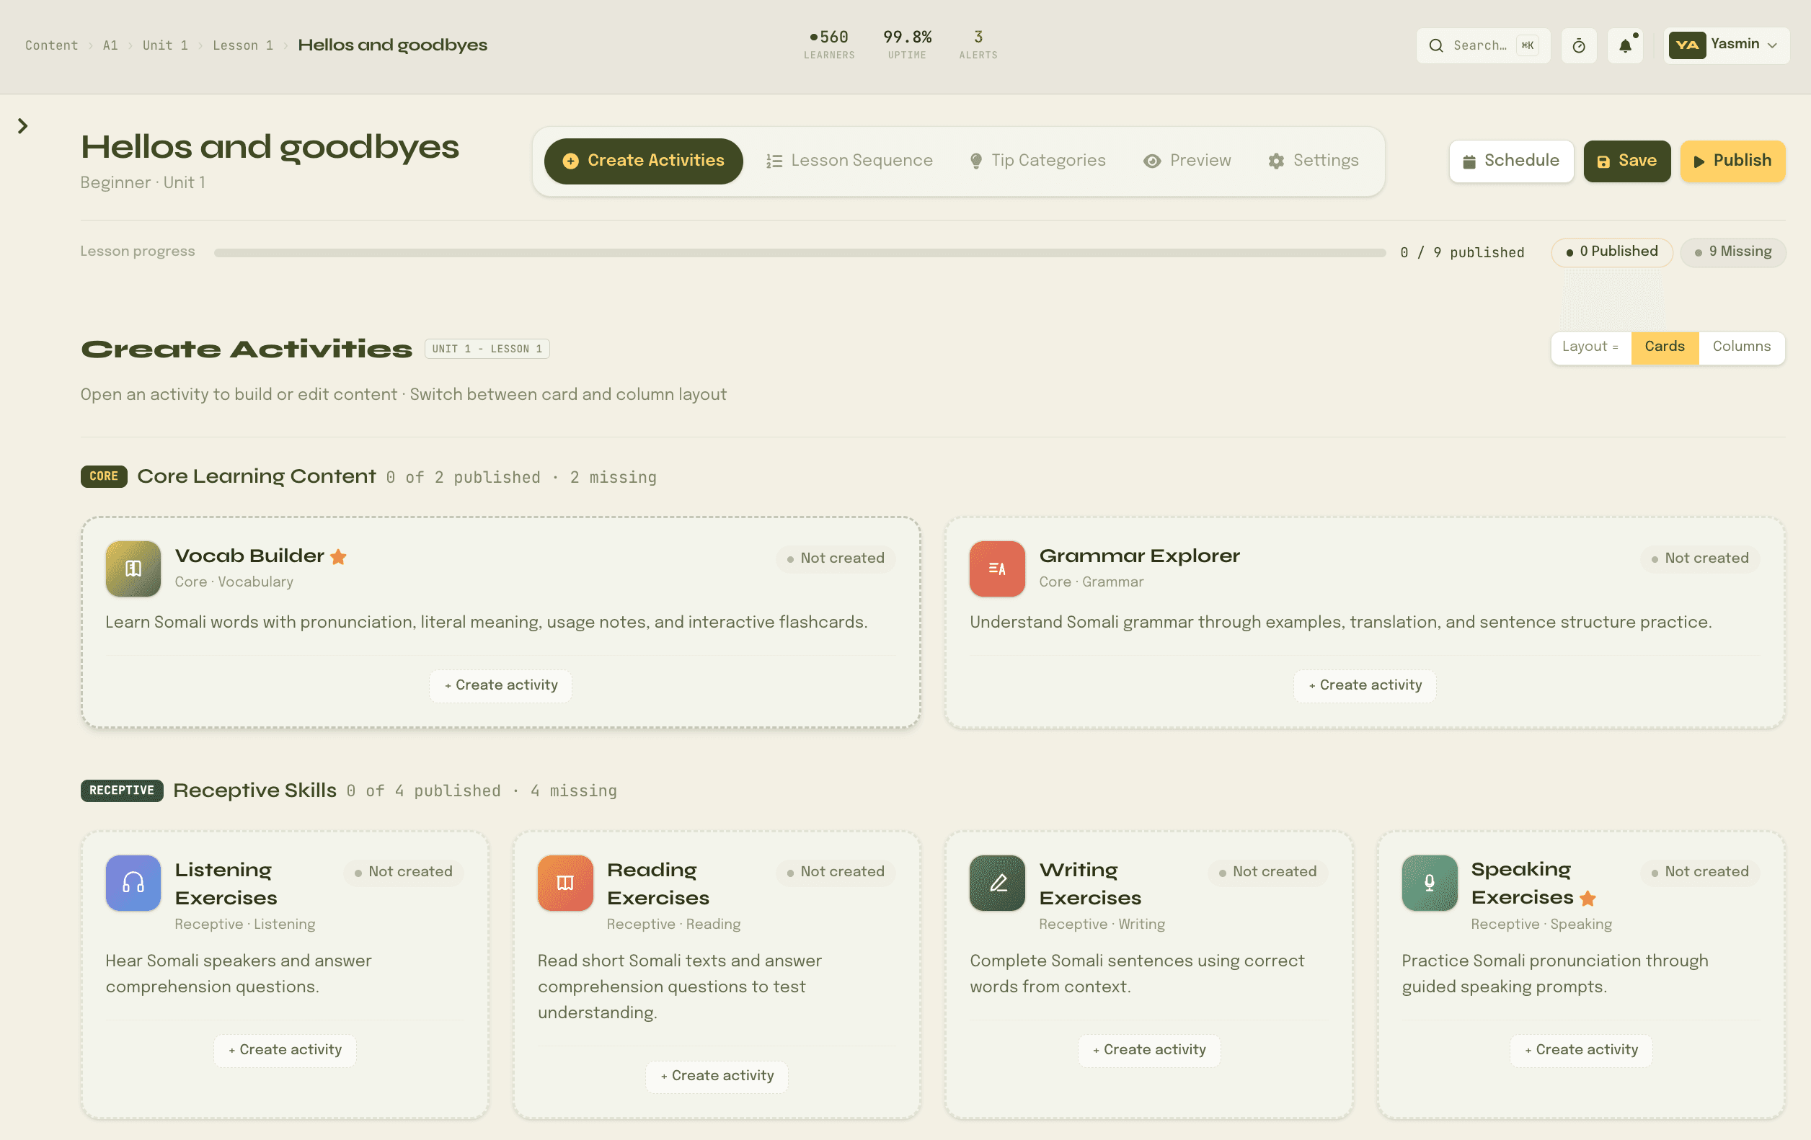
Task: Click the Publish play icon
Action: (1699, 161)
